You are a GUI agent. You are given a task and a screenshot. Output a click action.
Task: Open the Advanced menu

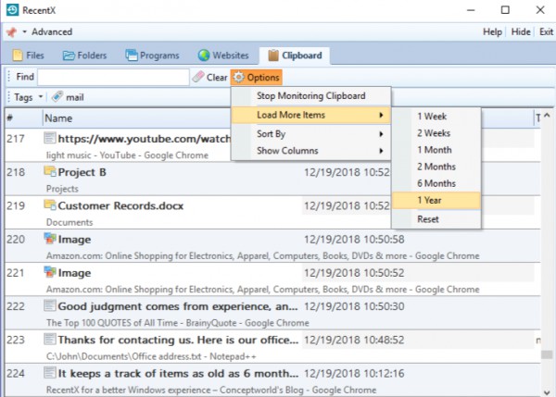pos(52,31)
